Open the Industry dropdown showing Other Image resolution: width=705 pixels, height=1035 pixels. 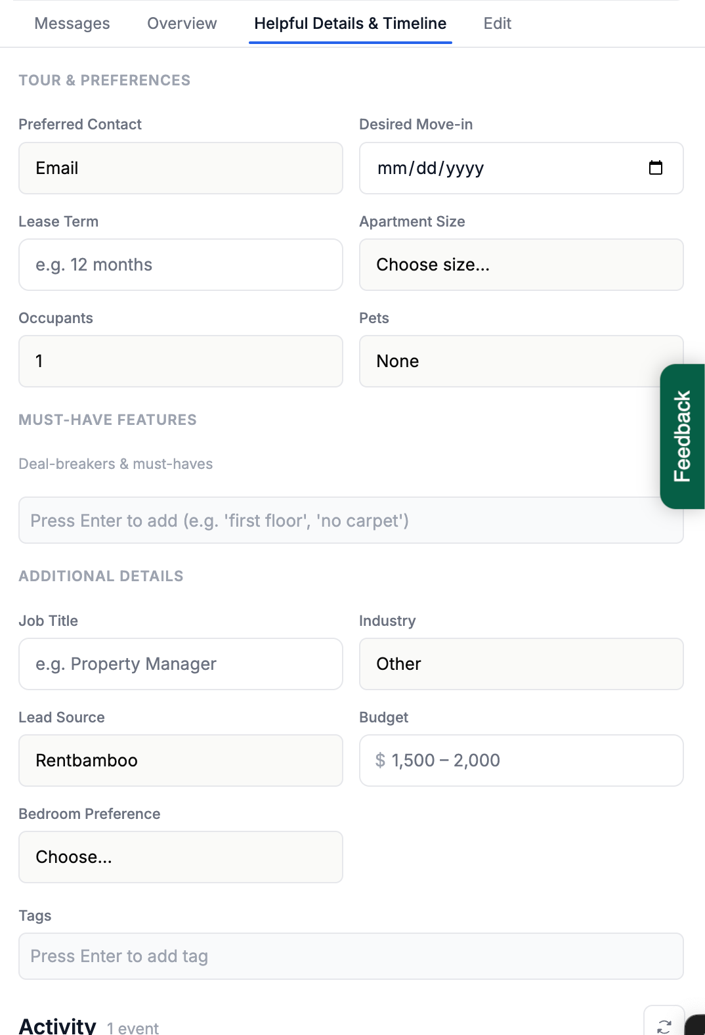tap(521, 664)
